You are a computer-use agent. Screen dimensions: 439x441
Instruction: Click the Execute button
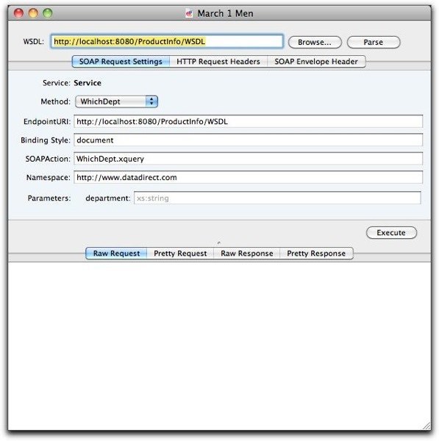pos(391,232)
